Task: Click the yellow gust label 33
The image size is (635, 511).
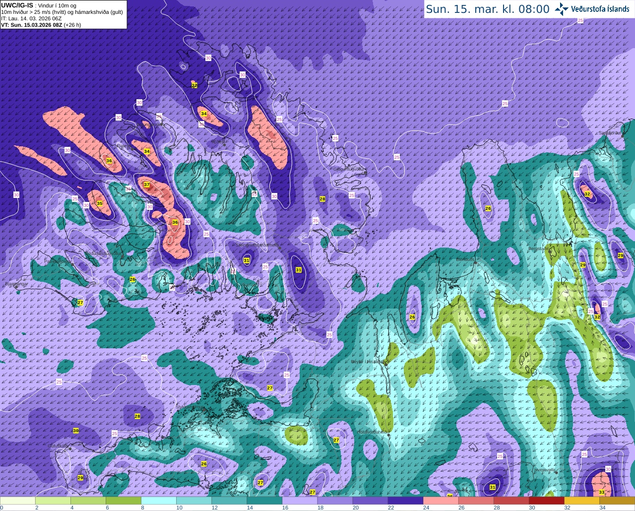Action: click(602, 492)
